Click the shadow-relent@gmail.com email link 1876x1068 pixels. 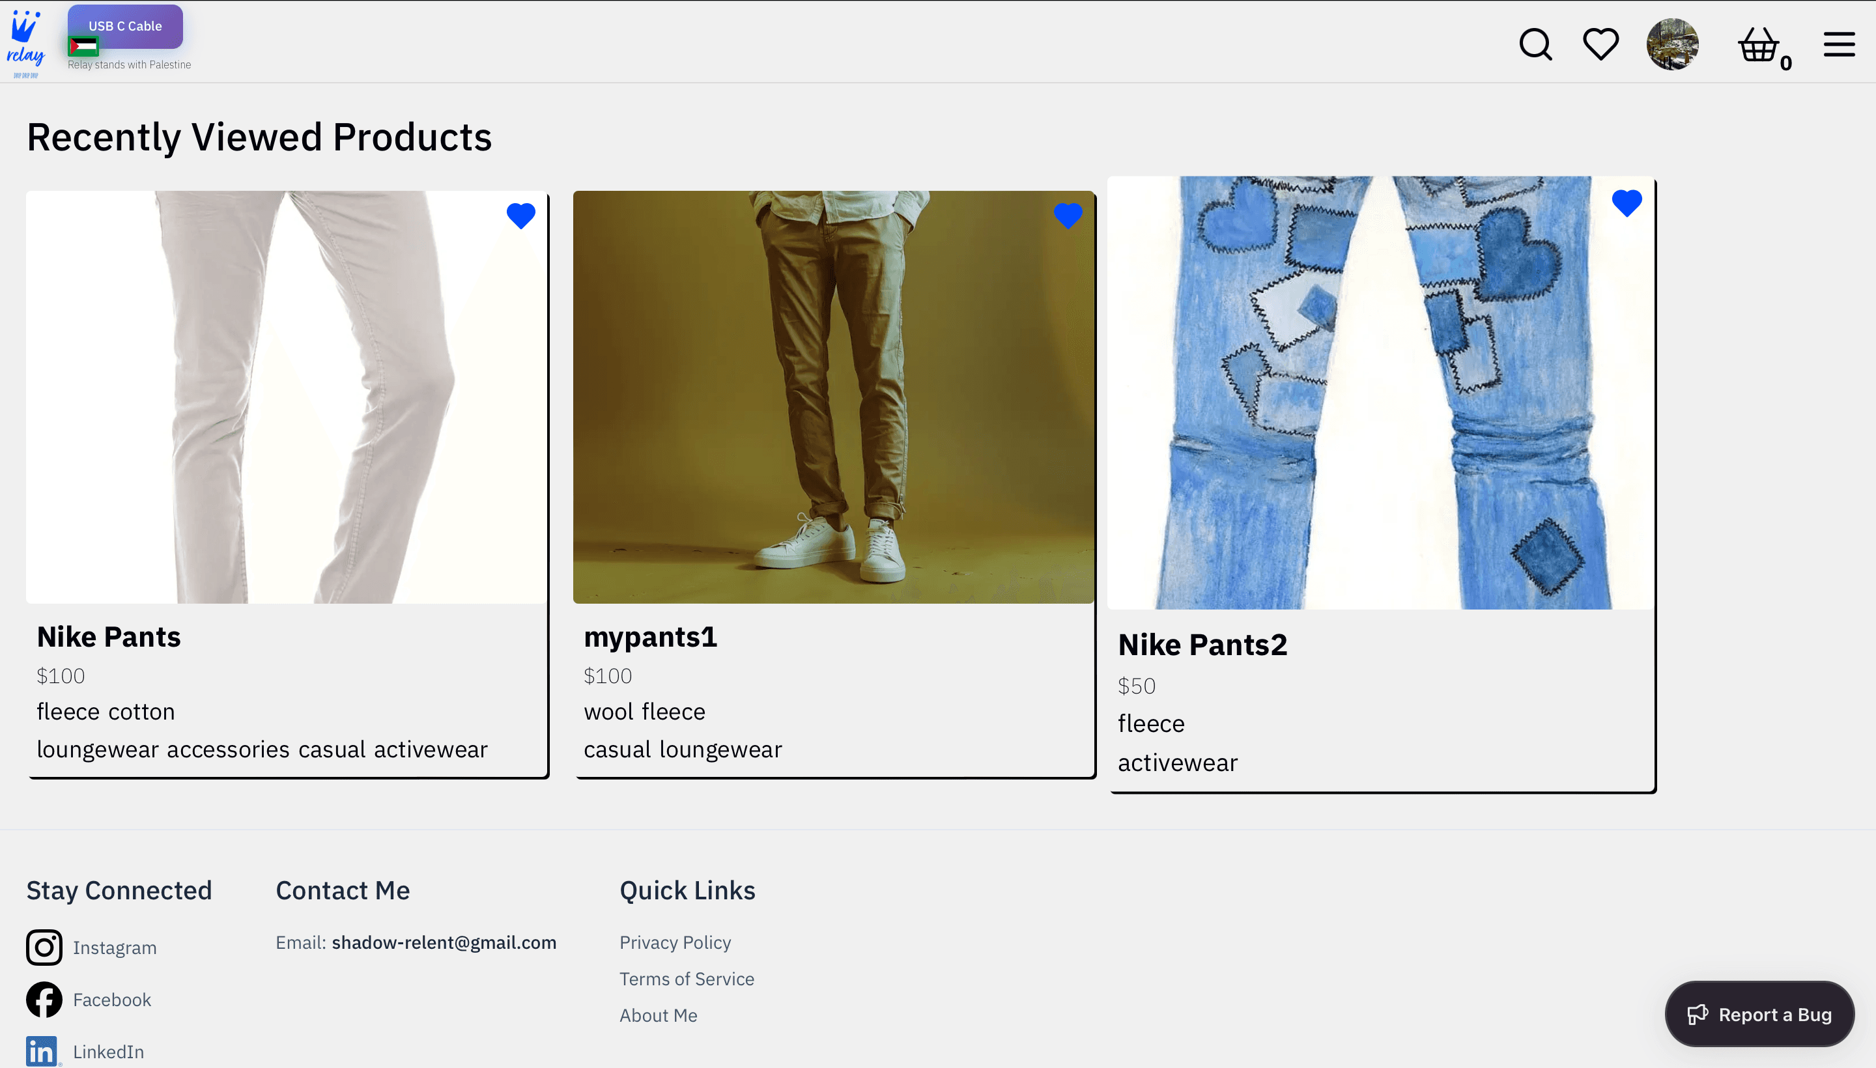click(444, 942)
